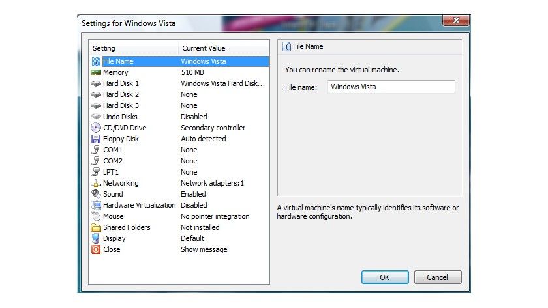This screenshot has width=548, height=308.
Task: Click the Cancel button
Action: pos(438,277)
